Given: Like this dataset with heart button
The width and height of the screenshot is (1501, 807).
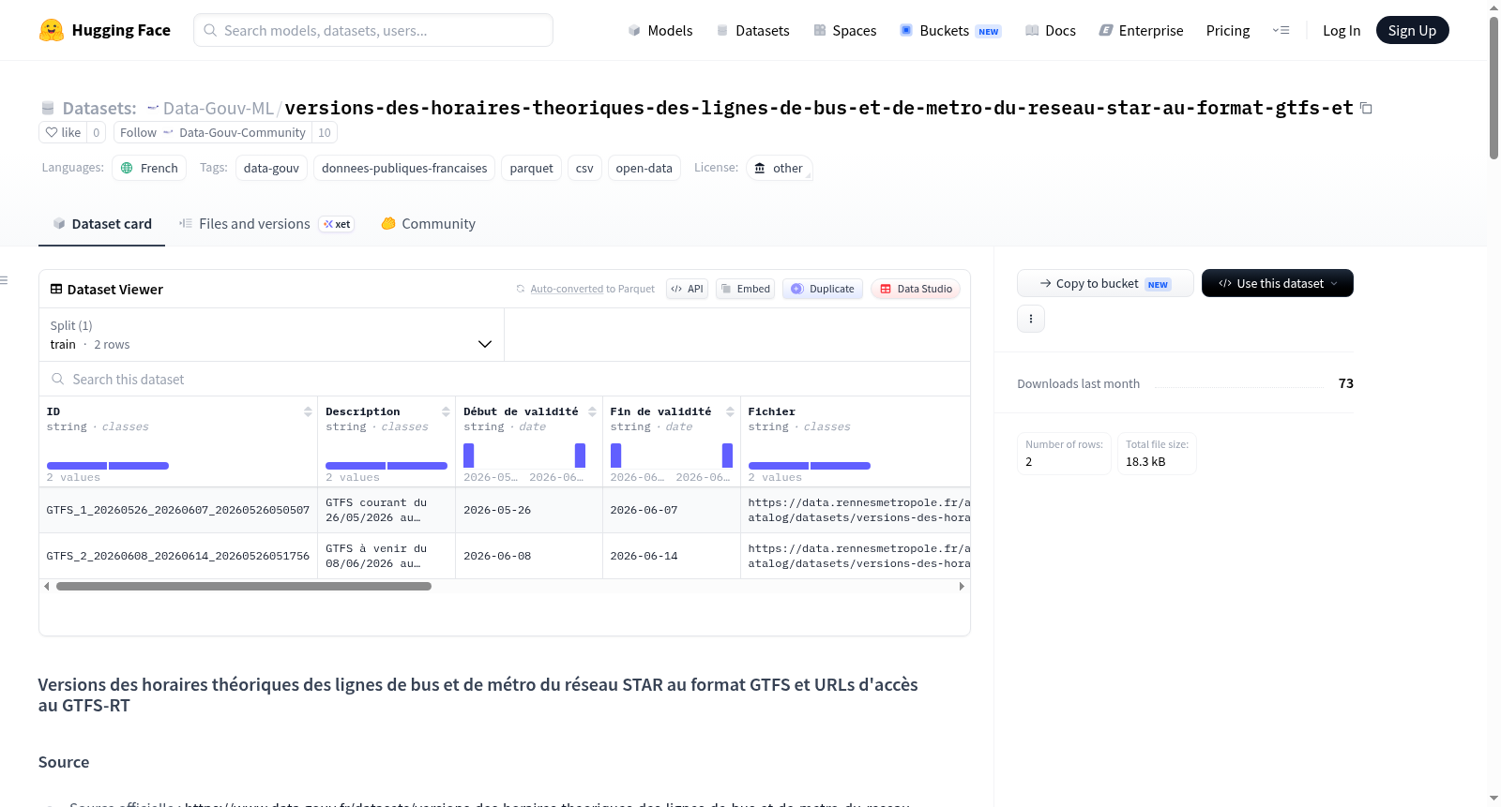Looking at the screenshot, I should click(63, 132).
